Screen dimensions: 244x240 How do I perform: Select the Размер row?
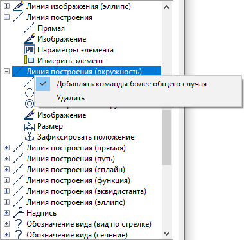(50, 126)
